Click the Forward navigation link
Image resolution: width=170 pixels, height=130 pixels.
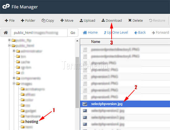click(x=160, y=32)
